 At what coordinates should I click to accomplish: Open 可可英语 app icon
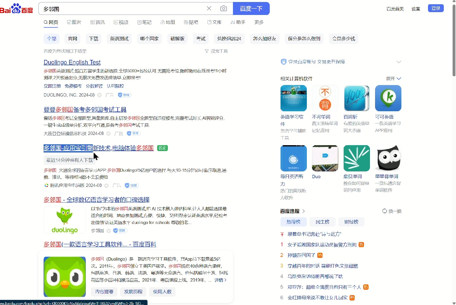point(388,98)
